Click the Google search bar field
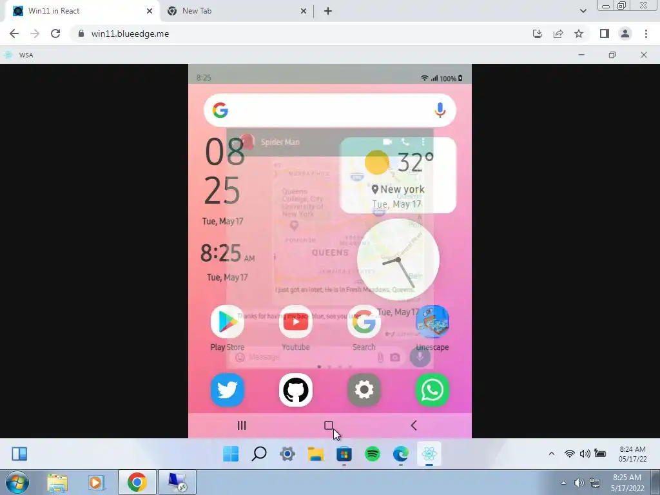Viewport: 660px width, 495px height. point(330,110)
